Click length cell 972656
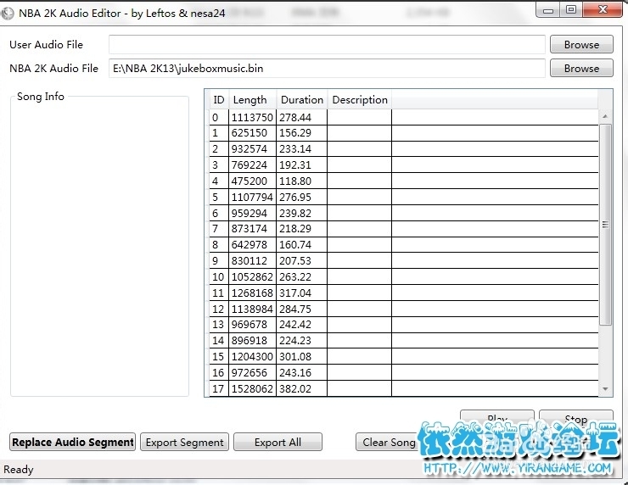 pyautogui.click(x=252, y=372)
